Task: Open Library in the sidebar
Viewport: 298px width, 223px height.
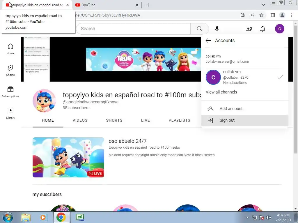Action: 10,114
